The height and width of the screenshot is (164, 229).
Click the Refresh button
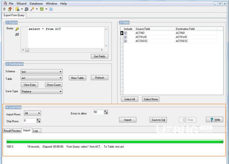point(100,78)
